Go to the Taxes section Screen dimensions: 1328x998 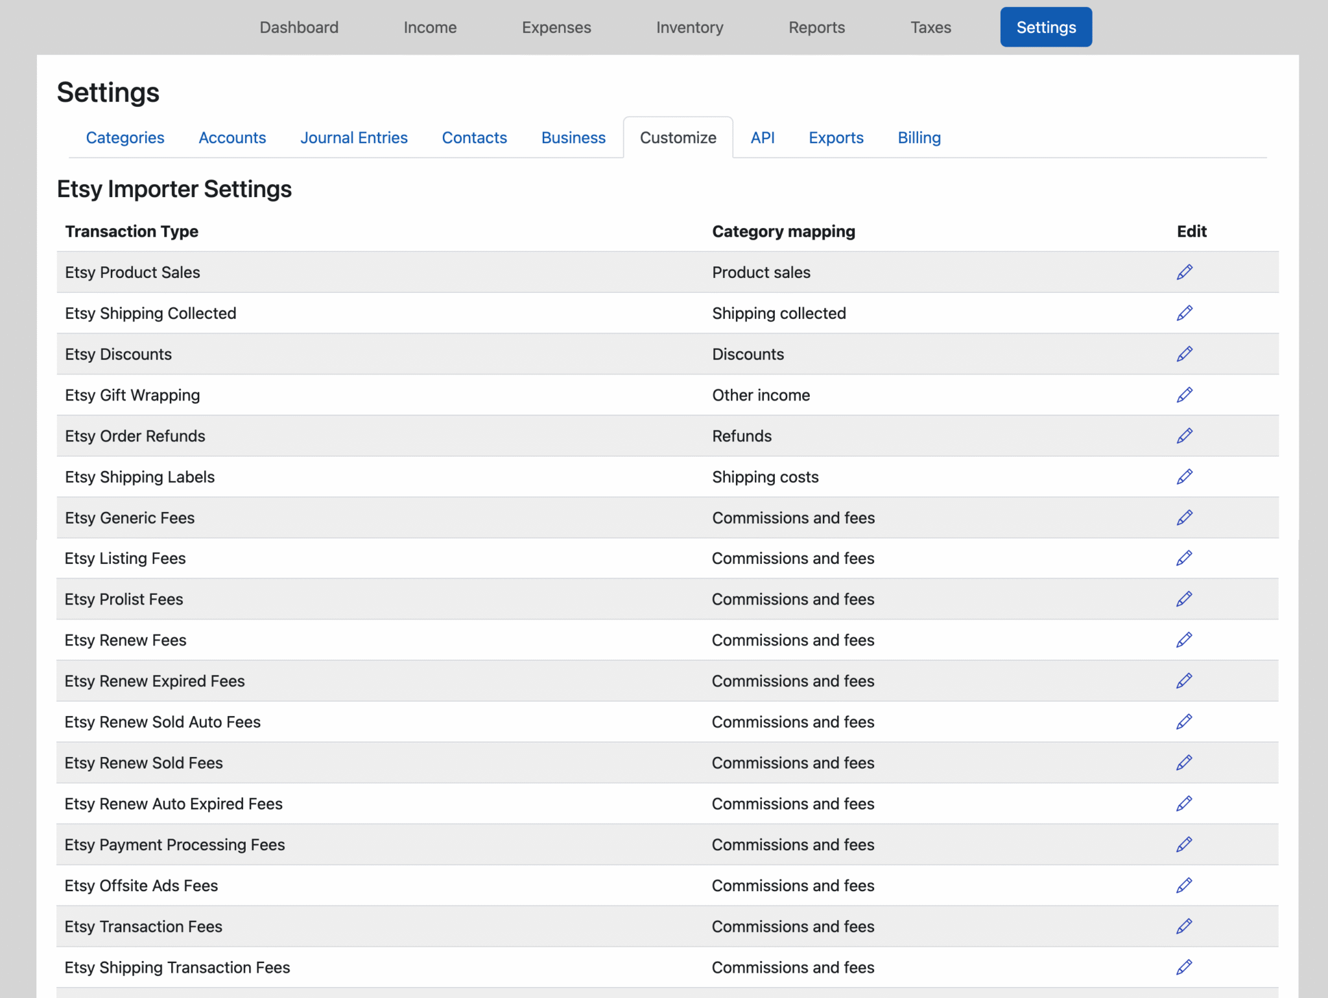[931, 27]
